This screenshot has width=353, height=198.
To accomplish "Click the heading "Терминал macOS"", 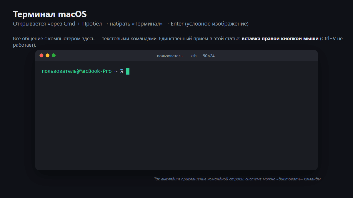I will [50, 14].
